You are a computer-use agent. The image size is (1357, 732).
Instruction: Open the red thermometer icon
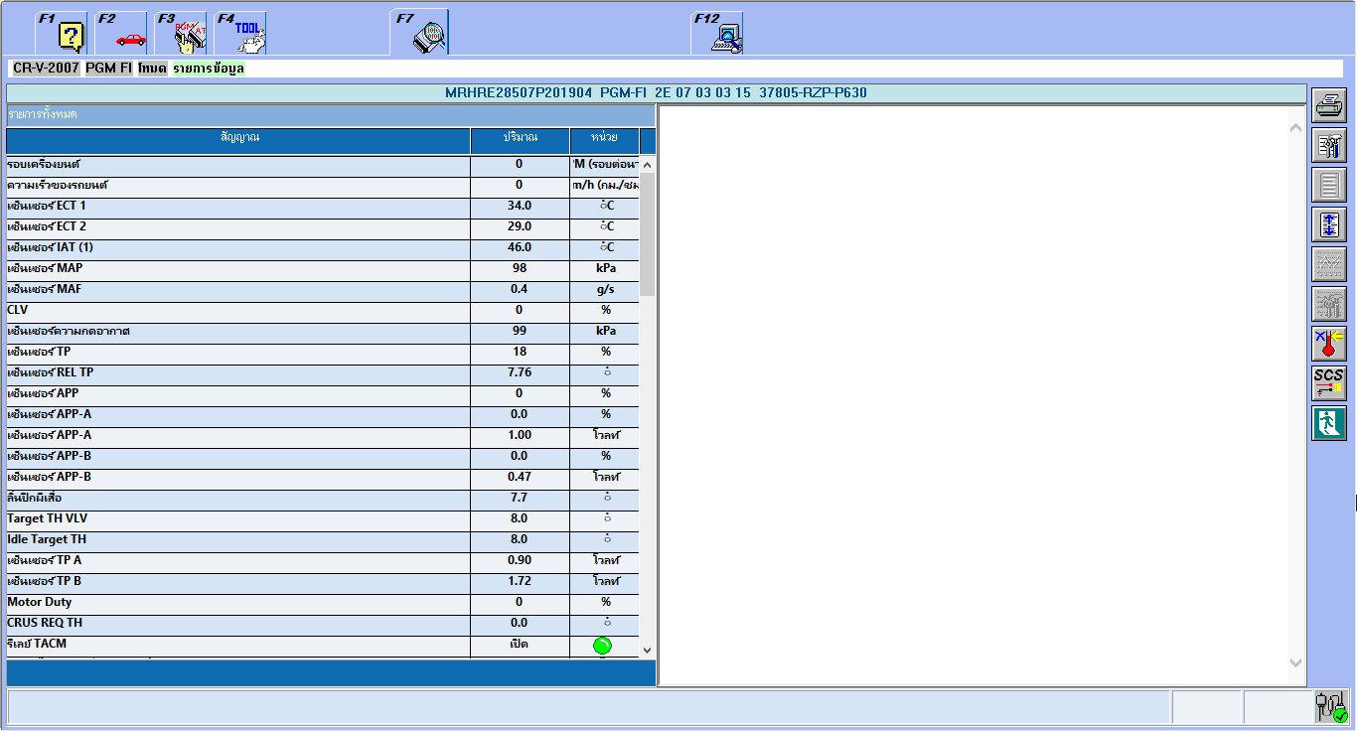point(1329,344)
